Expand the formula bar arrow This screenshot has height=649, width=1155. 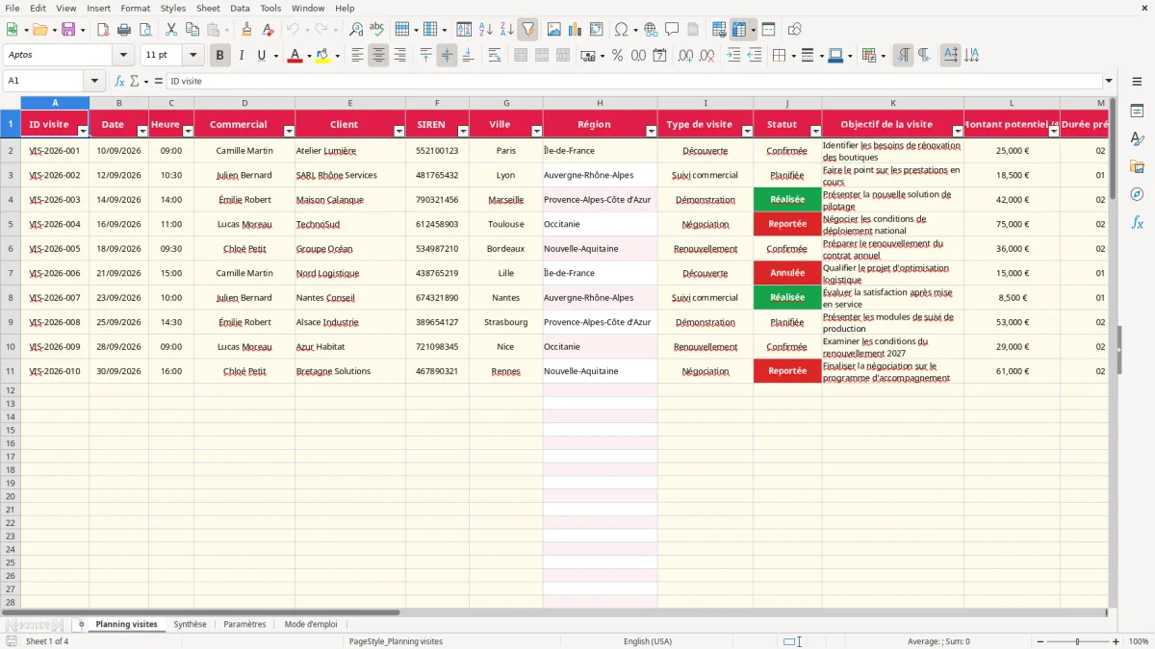pyautogui.click(x=1109, y=81)
